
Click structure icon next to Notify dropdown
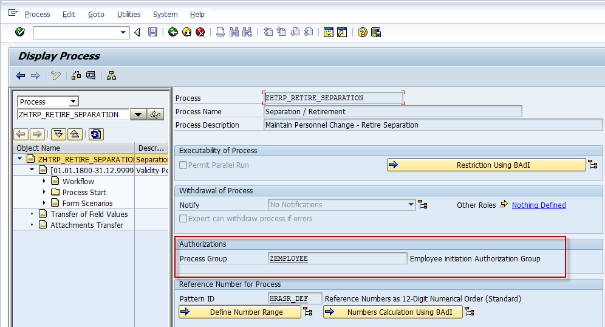click(423, 205)
